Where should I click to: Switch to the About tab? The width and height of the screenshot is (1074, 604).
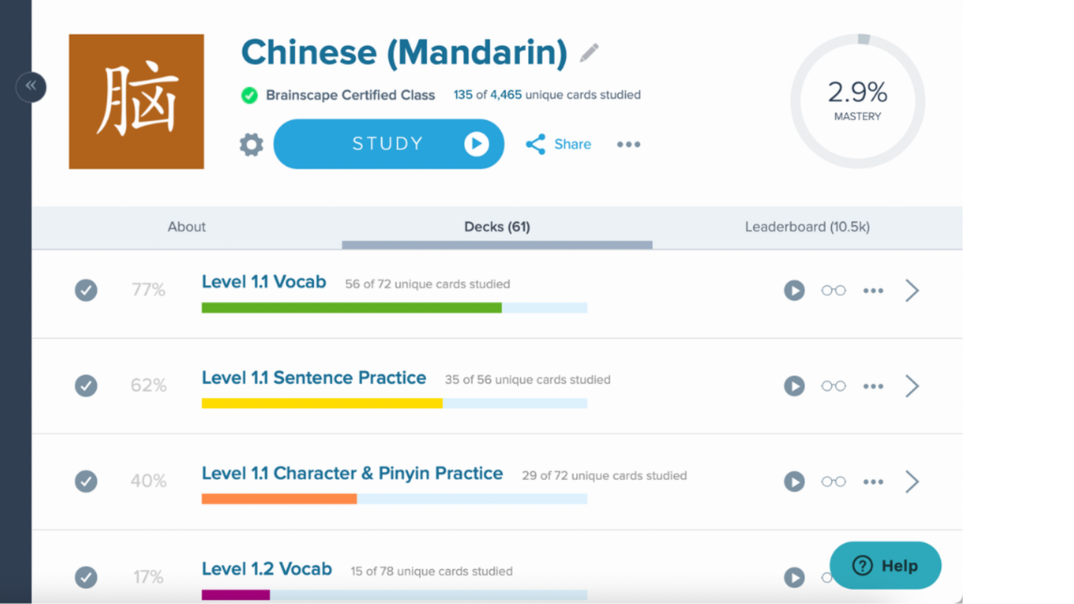tap(187, 226)
